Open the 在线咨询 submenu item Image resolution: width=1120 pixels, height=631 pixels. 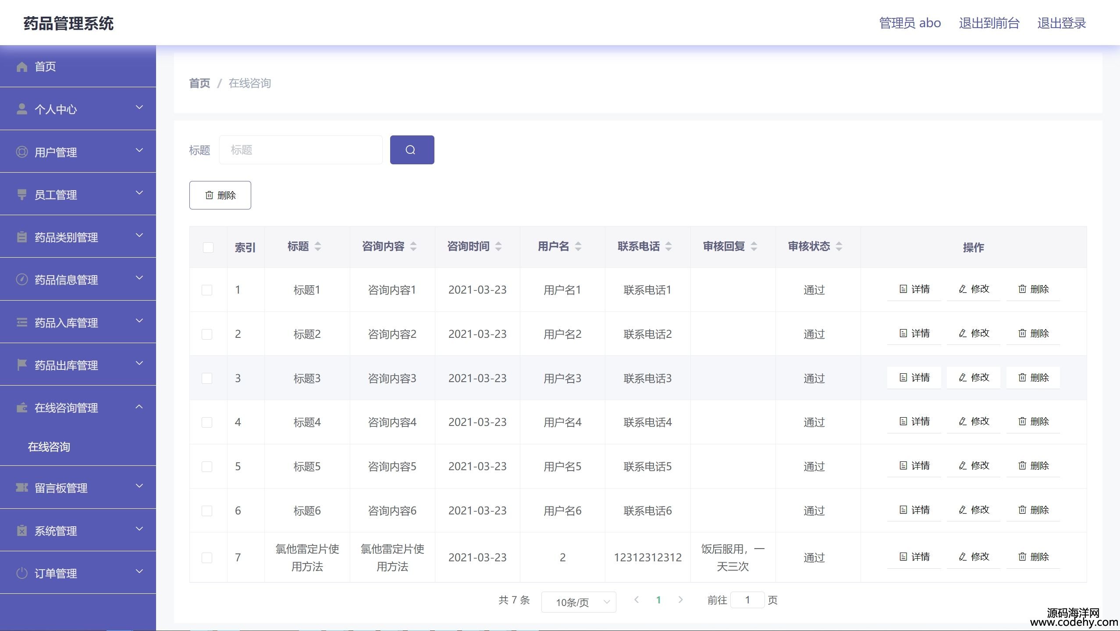pos(78,447)
